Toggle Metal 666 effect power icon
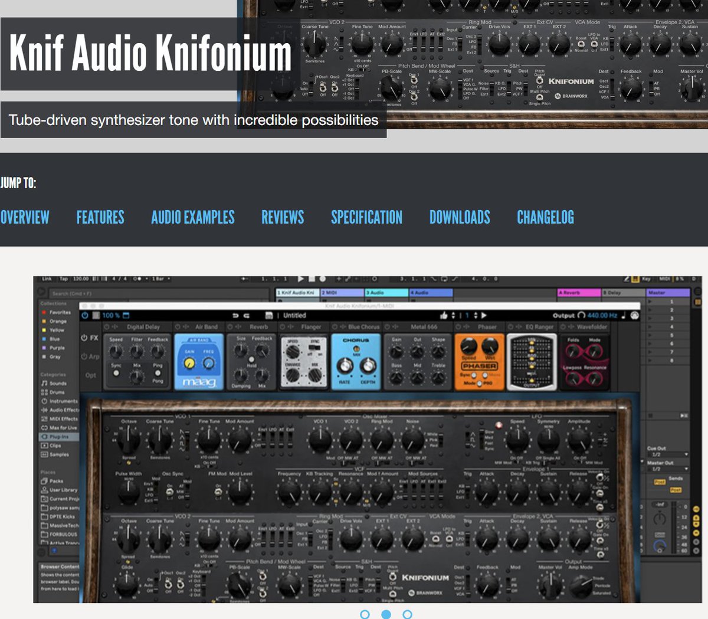The image size is (708, 619). pyautogui.click(x=387, y=327)
